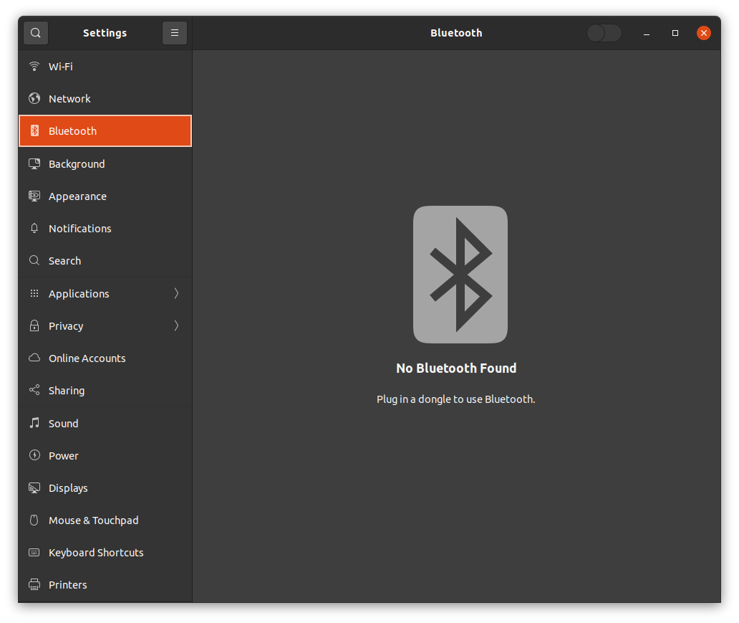739x623 pixels.
Task: Click the large Bluetooth logo image
Action: 460,275
